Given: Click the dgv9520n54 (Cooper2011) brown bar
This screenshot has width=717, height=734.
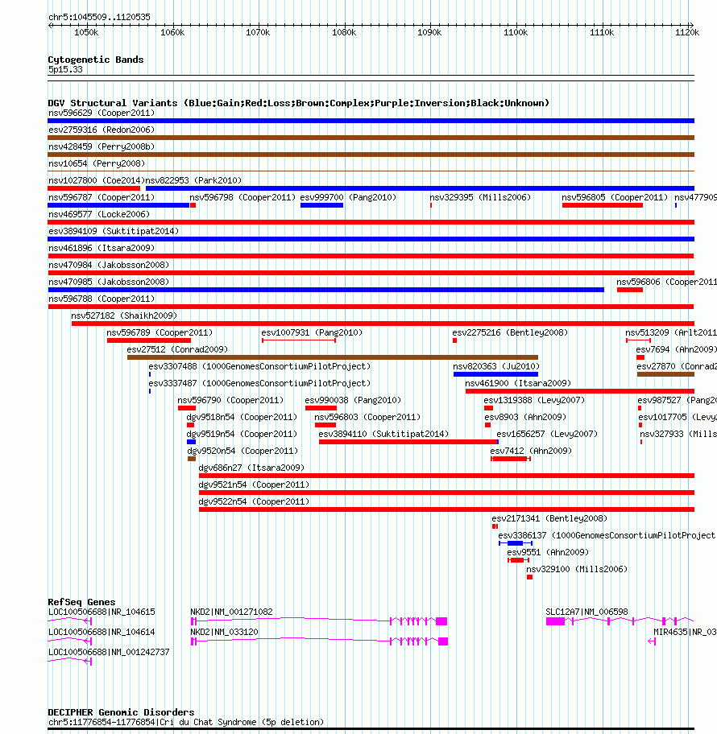Looking at the screenshot, I should [191, 459].
